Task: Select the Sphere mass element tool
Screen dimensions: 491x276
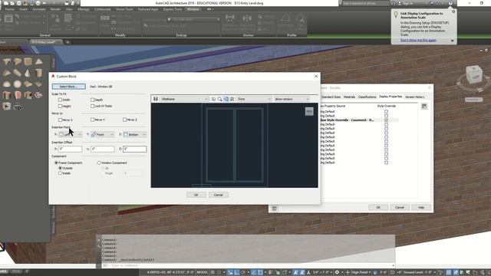Action: coord(18,84)
